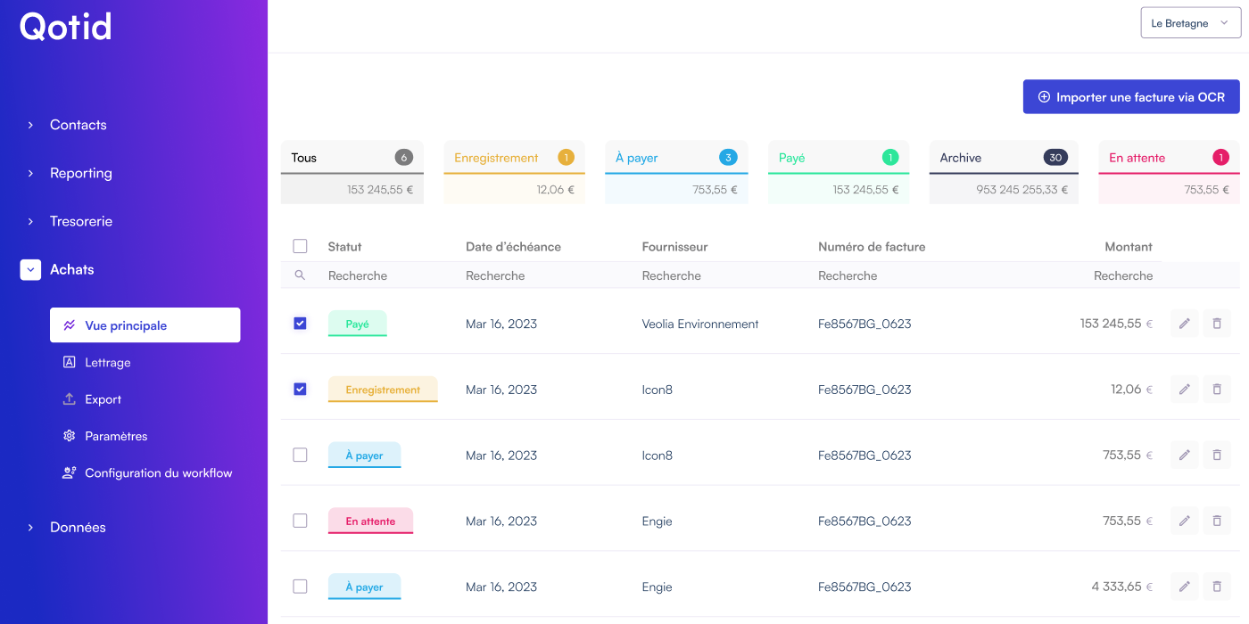
Task: Edit the Veolia Environnement invoice with the pencil icon
Action: tap(1184, 324)
